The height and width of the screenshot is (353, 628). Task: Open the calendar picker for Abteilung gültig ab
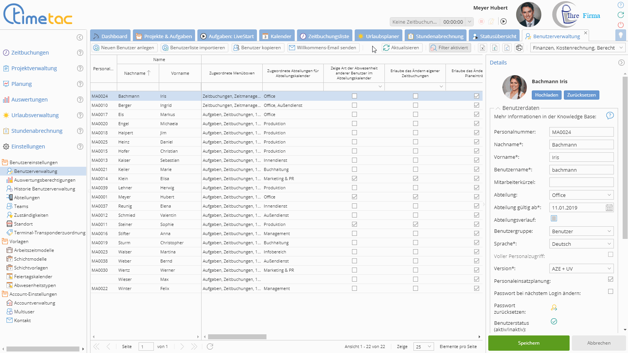pos(609,208)
